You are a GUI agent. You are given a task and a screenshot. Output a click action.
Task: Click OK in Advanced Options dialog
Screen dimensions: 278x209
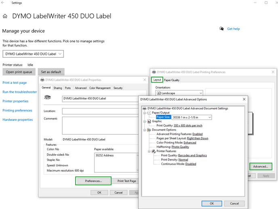pyautogui.click(x=212, y=203)
